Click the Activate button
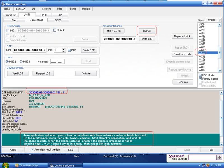The height and width of the screenshot is (168, 224). 86,73
